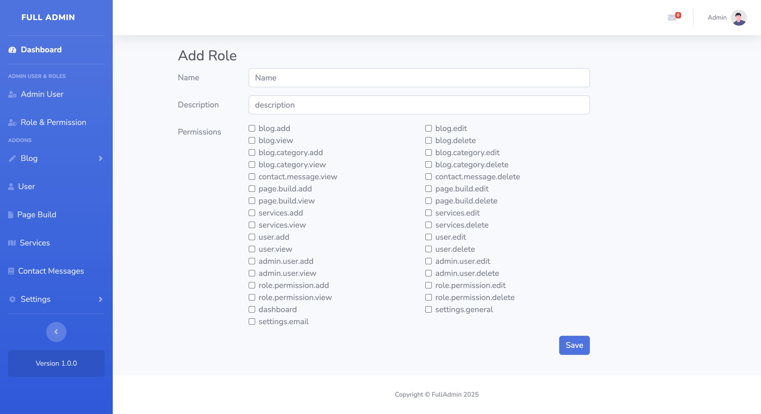This screenshot has width=761, height=414.
Task: Click the Settings gear icon in sidebar
Action: tap(12, 299)
